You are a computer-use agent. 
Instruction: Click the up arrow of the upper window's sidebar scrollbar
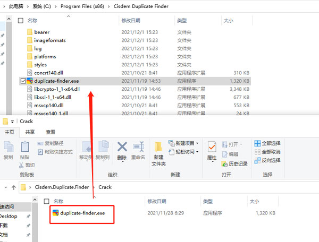tap(9, 19)
